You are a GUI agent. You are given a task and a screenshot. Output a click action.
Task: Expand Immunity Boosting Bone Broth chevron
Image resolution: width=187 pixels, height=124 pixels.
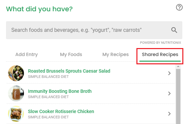click(169, 93)
